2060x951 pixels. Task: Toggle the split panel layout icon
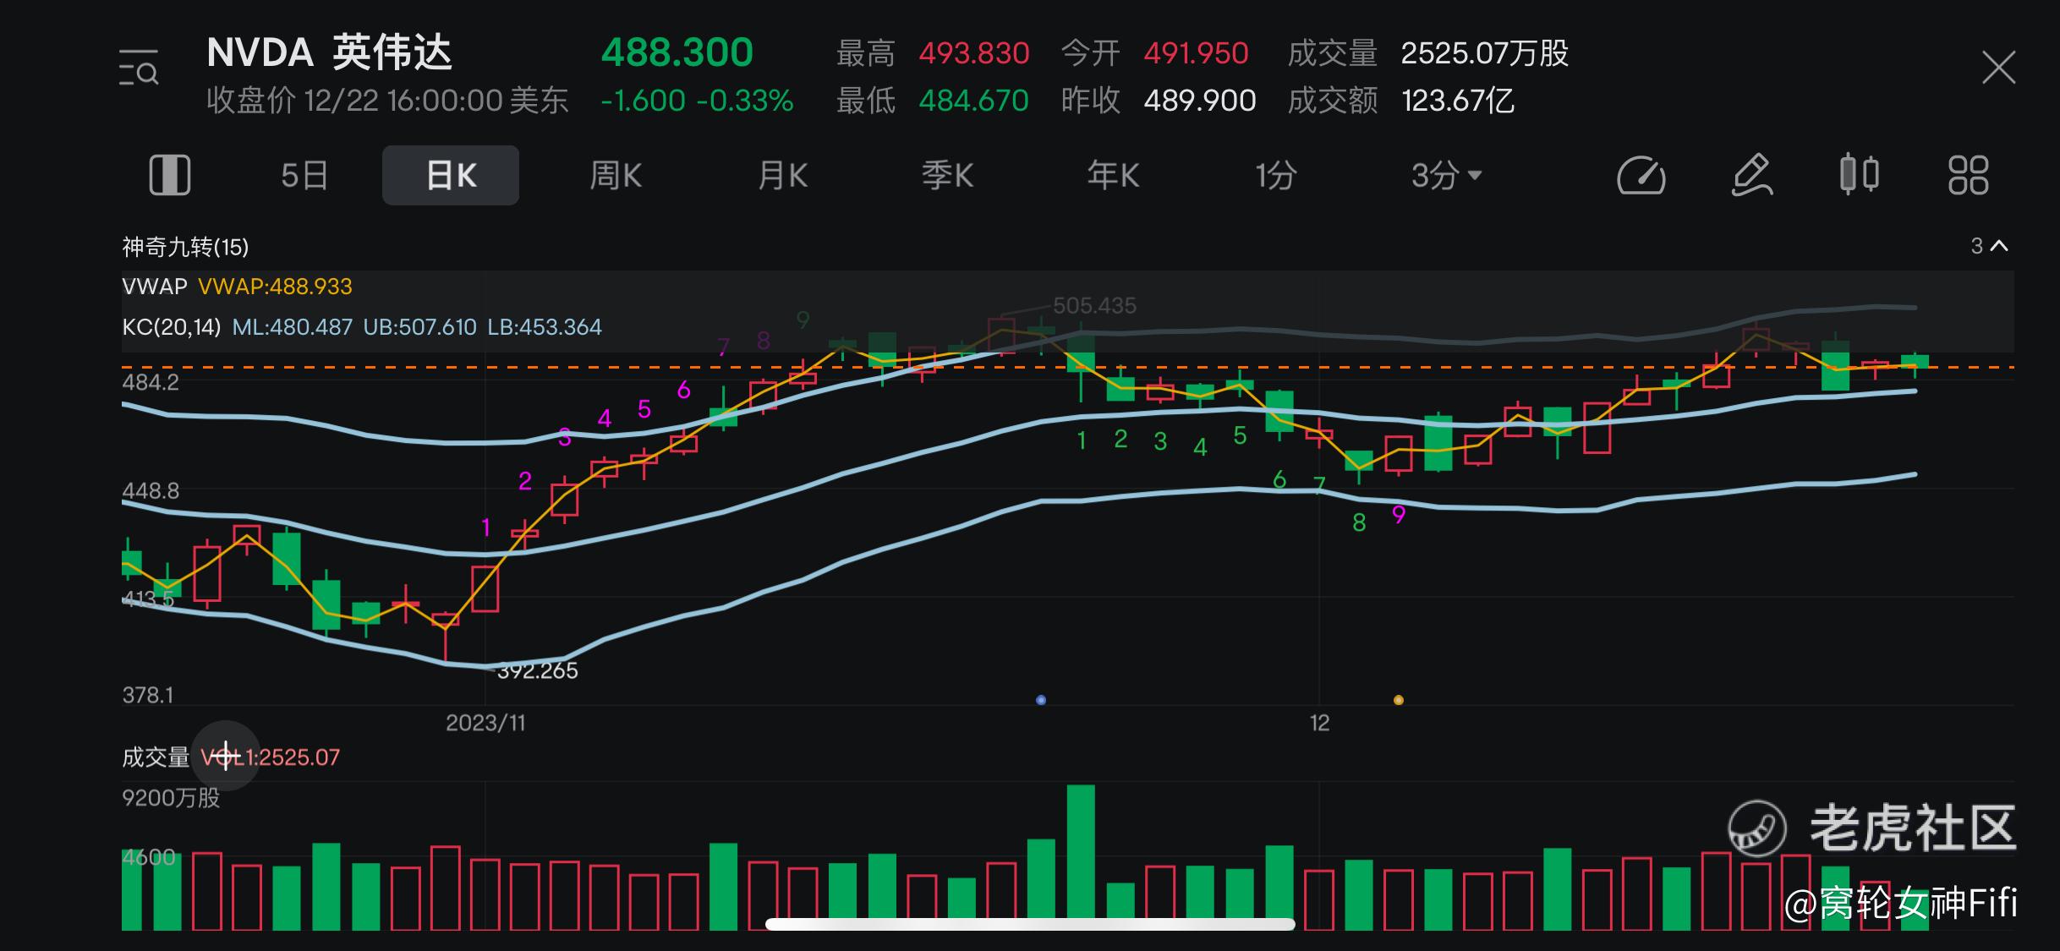[x=169, y=176]
